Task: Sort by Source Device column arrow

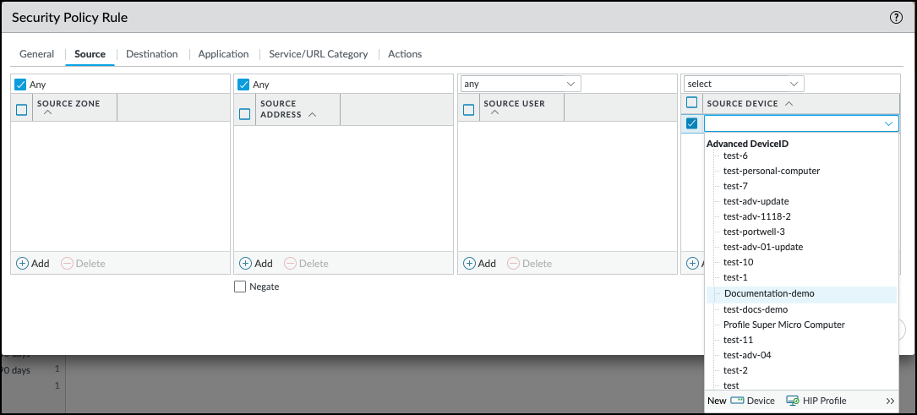Action: click(789, 103)
